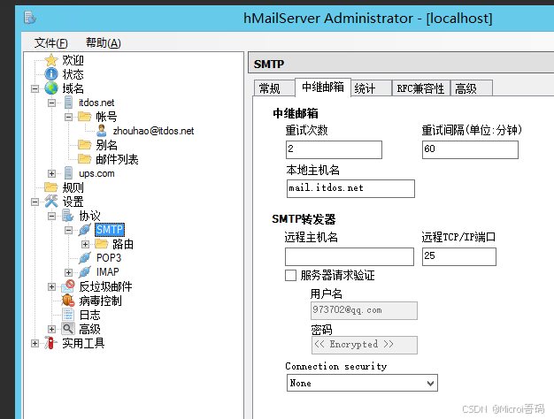Click the 远程TCP/IP端口 field
554x419 pixels.
click(x=459, y=256)
